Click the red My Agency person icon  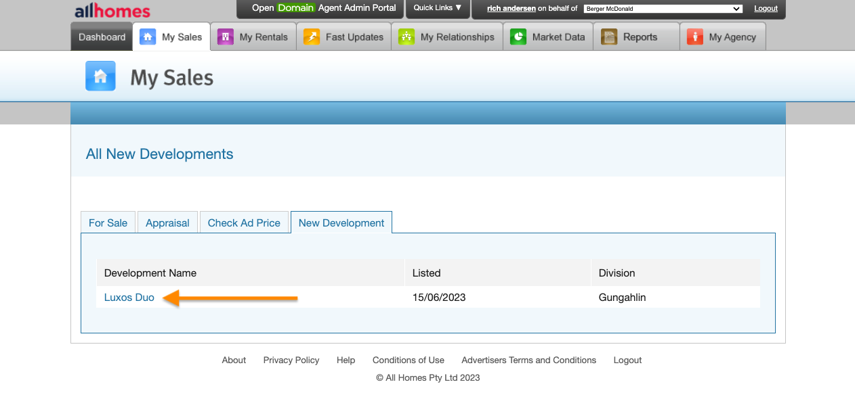pos(694,37)
